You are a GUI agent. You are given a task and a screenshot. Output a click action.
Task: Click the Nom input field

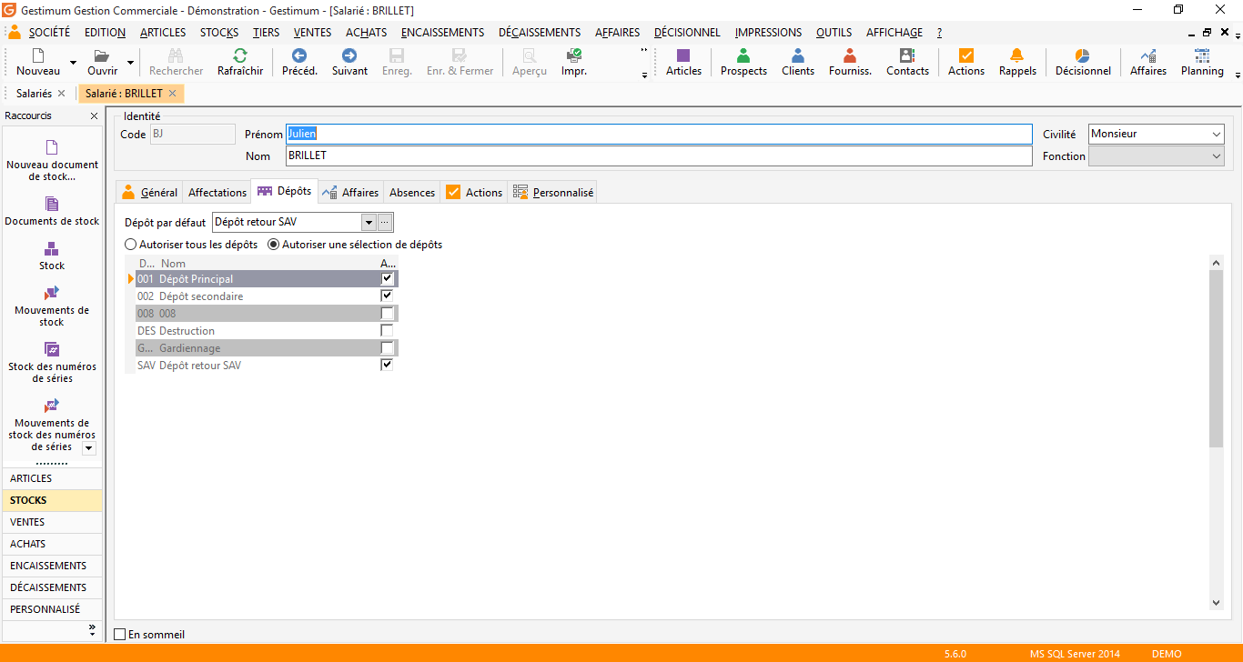click(x=659, y=156)
